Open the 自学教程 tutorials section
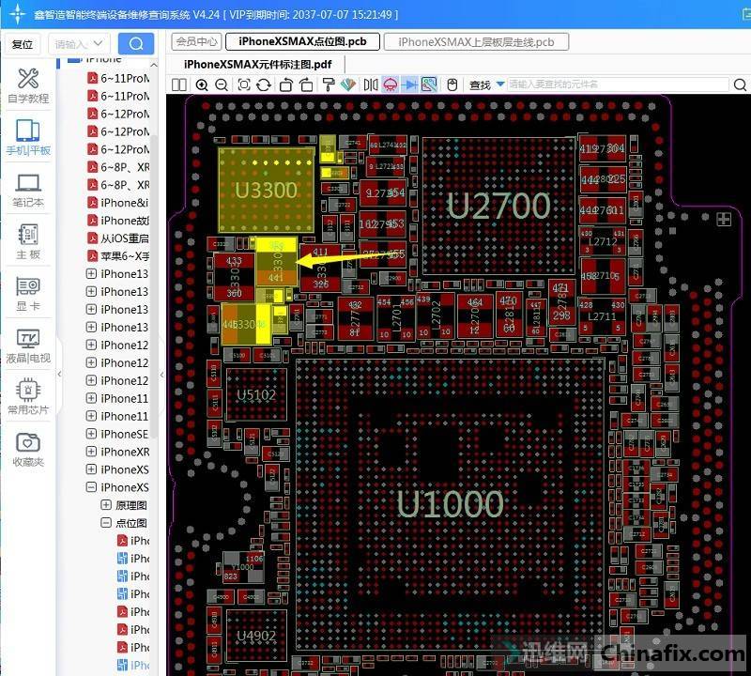This screenshot has height=676, width=751. (x=28, y=85)
